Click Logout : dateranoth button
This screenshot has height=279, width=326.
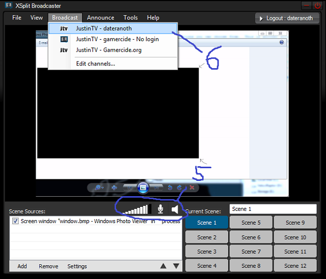pyautogui.click(x=287, y=18)
